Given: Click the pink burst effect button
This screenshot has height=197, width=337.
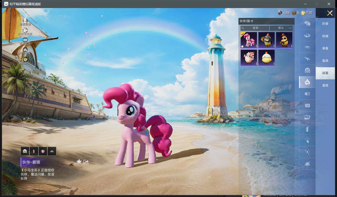Looking at the screenshot, I should point(43,151).
